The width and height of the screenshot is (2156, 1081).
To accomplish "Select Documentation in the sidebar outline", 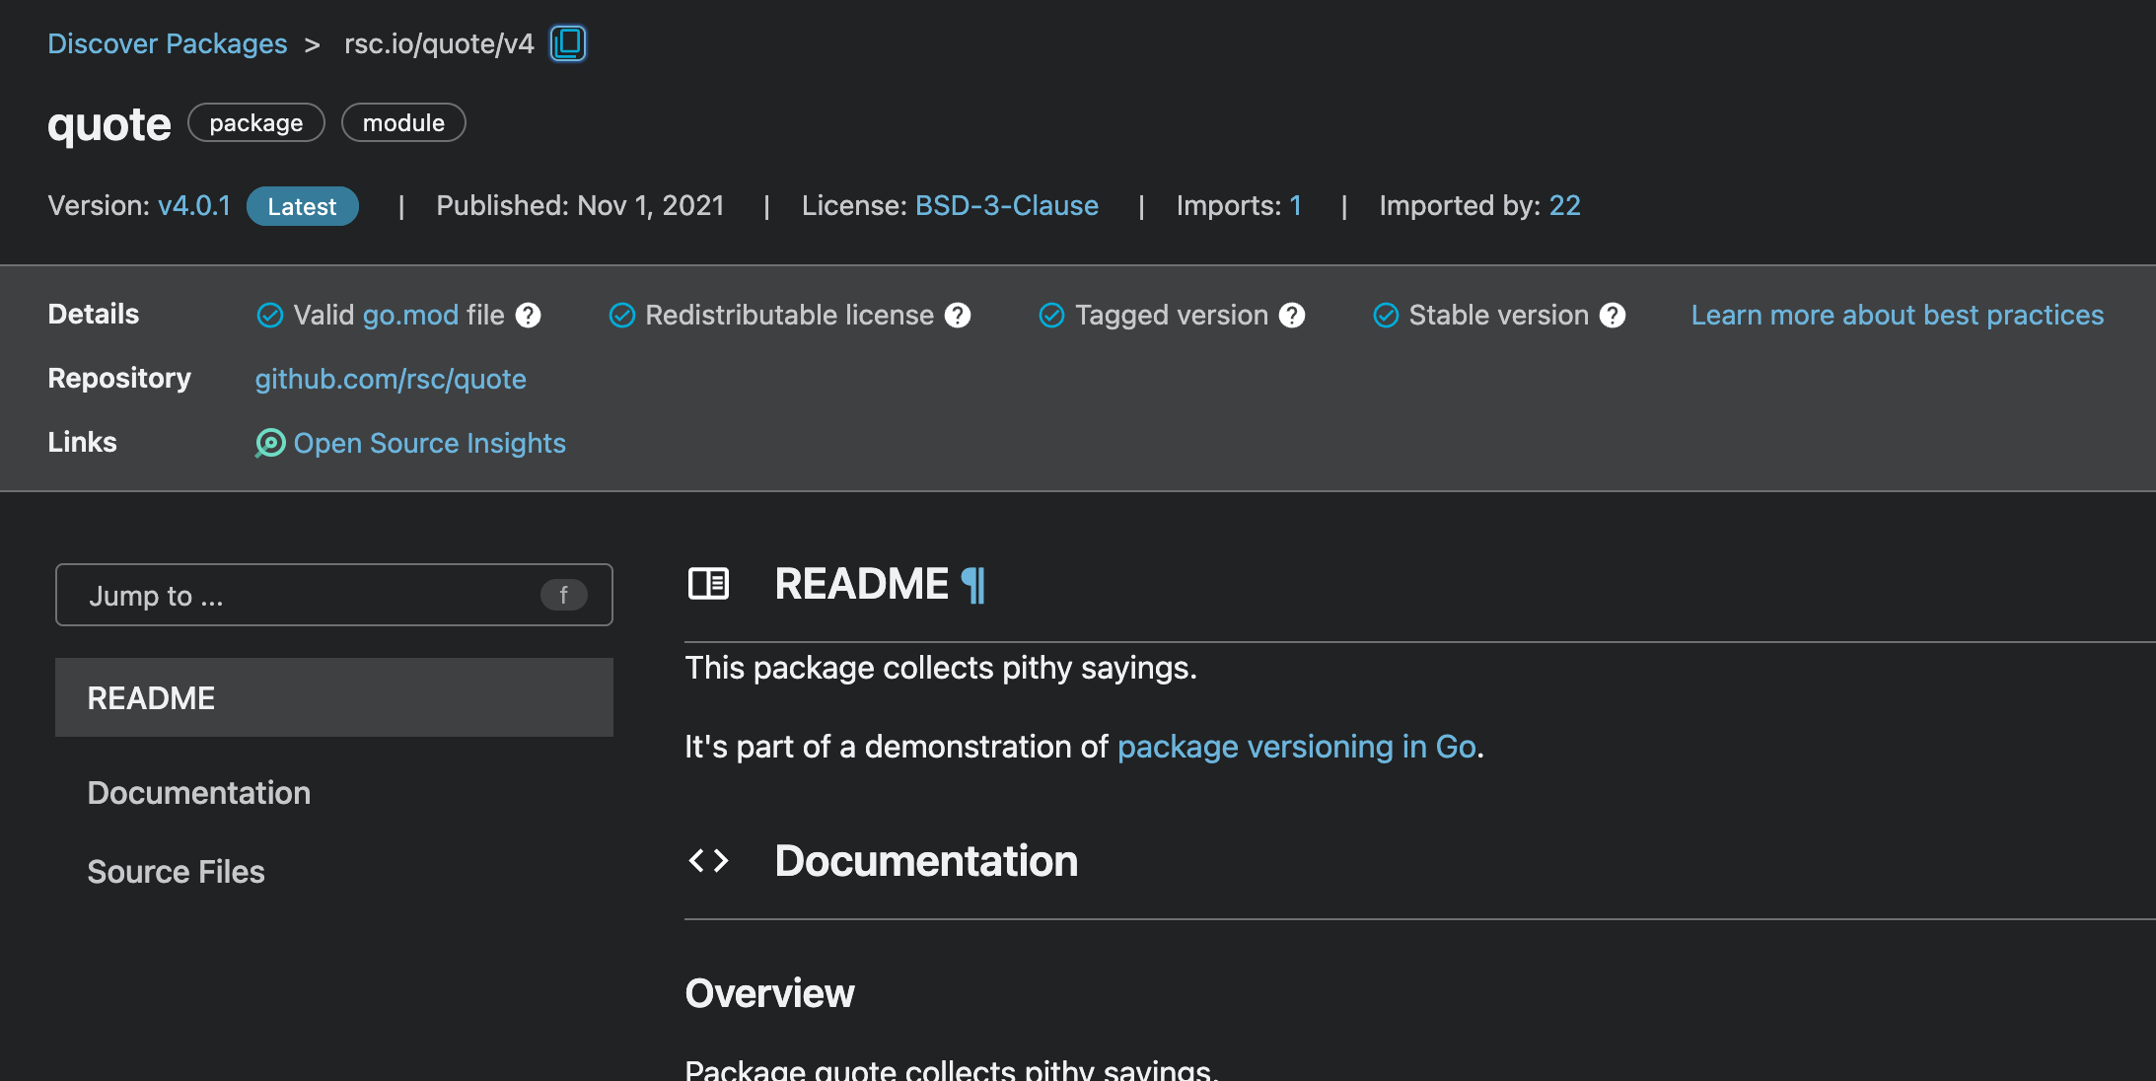I will [199, 793].
